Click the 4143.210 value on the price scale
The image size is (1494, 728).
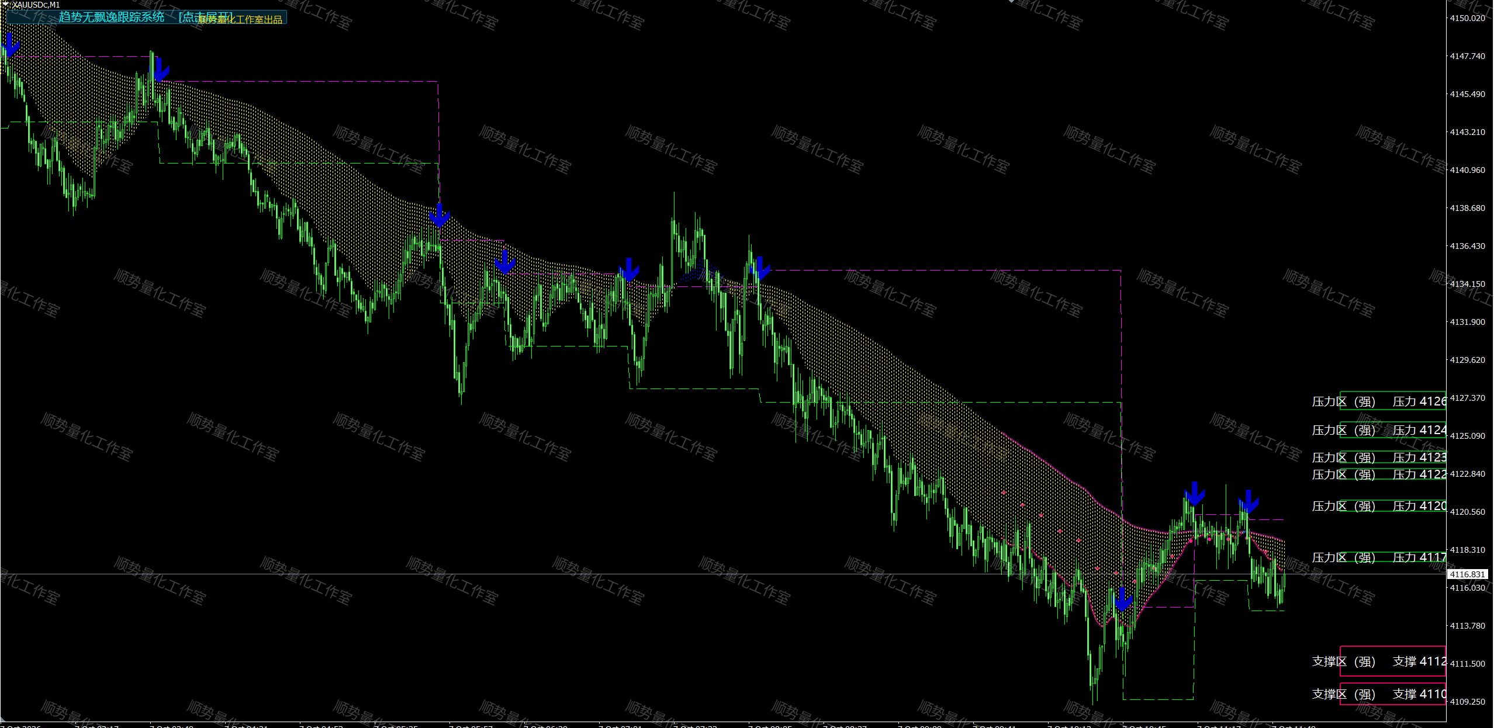(x=1467, y=132)
